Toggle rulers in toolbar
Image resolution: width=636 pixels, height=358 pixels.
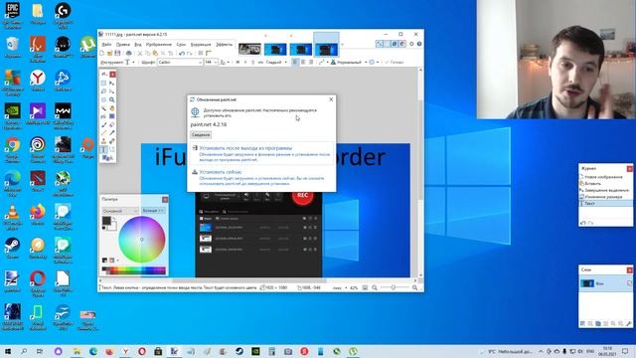pos(208,53)
